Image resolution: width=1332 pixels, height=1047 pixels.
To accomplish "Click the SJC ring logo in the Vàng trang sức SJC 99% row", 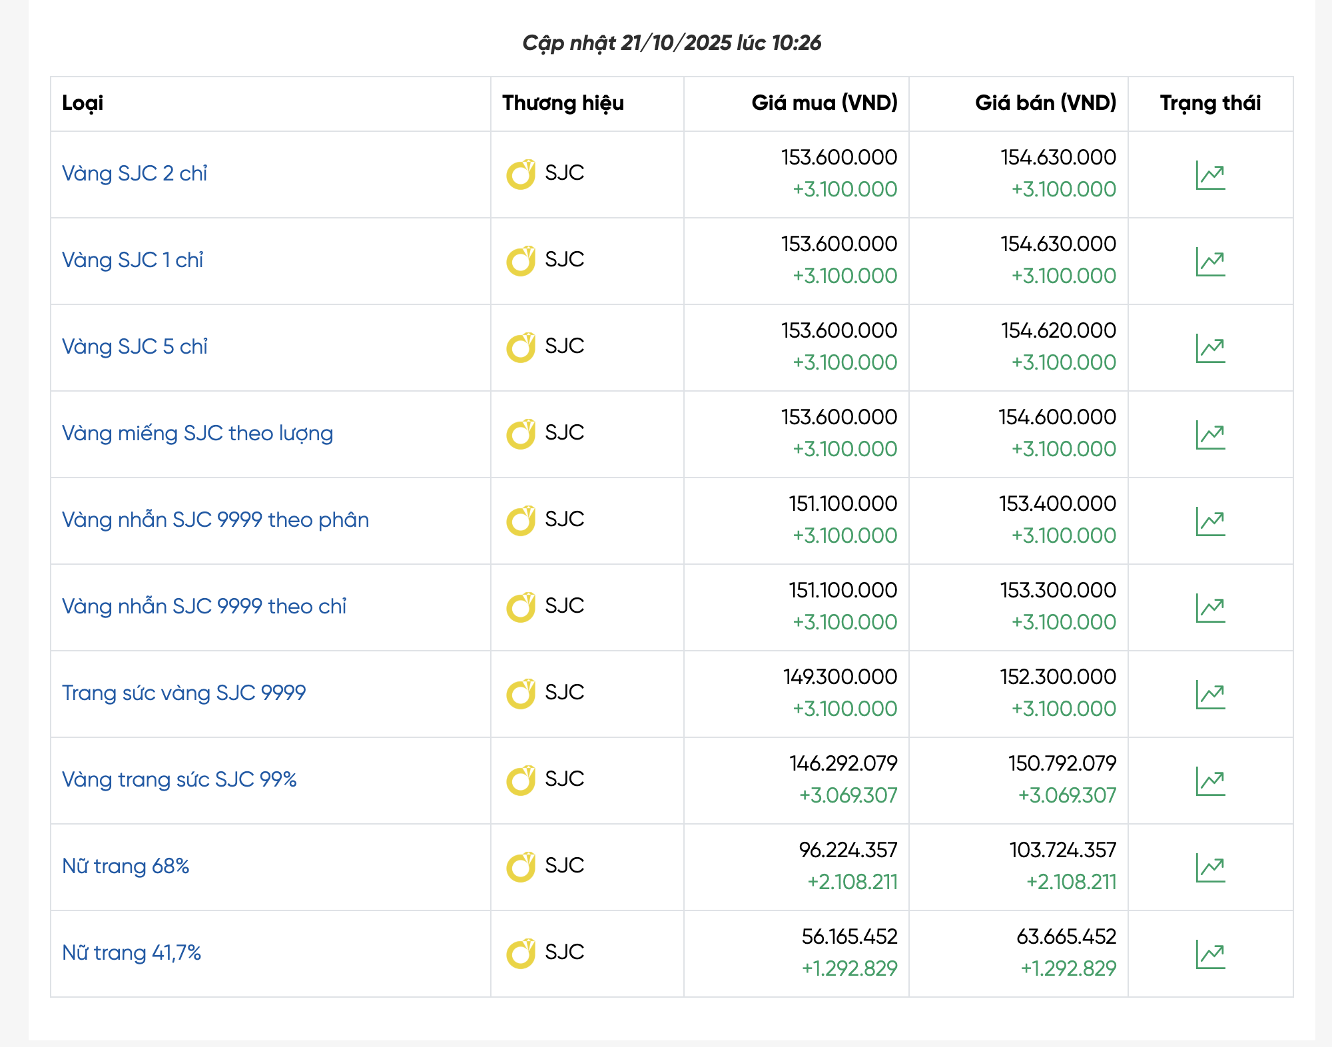I will (521, 781).
